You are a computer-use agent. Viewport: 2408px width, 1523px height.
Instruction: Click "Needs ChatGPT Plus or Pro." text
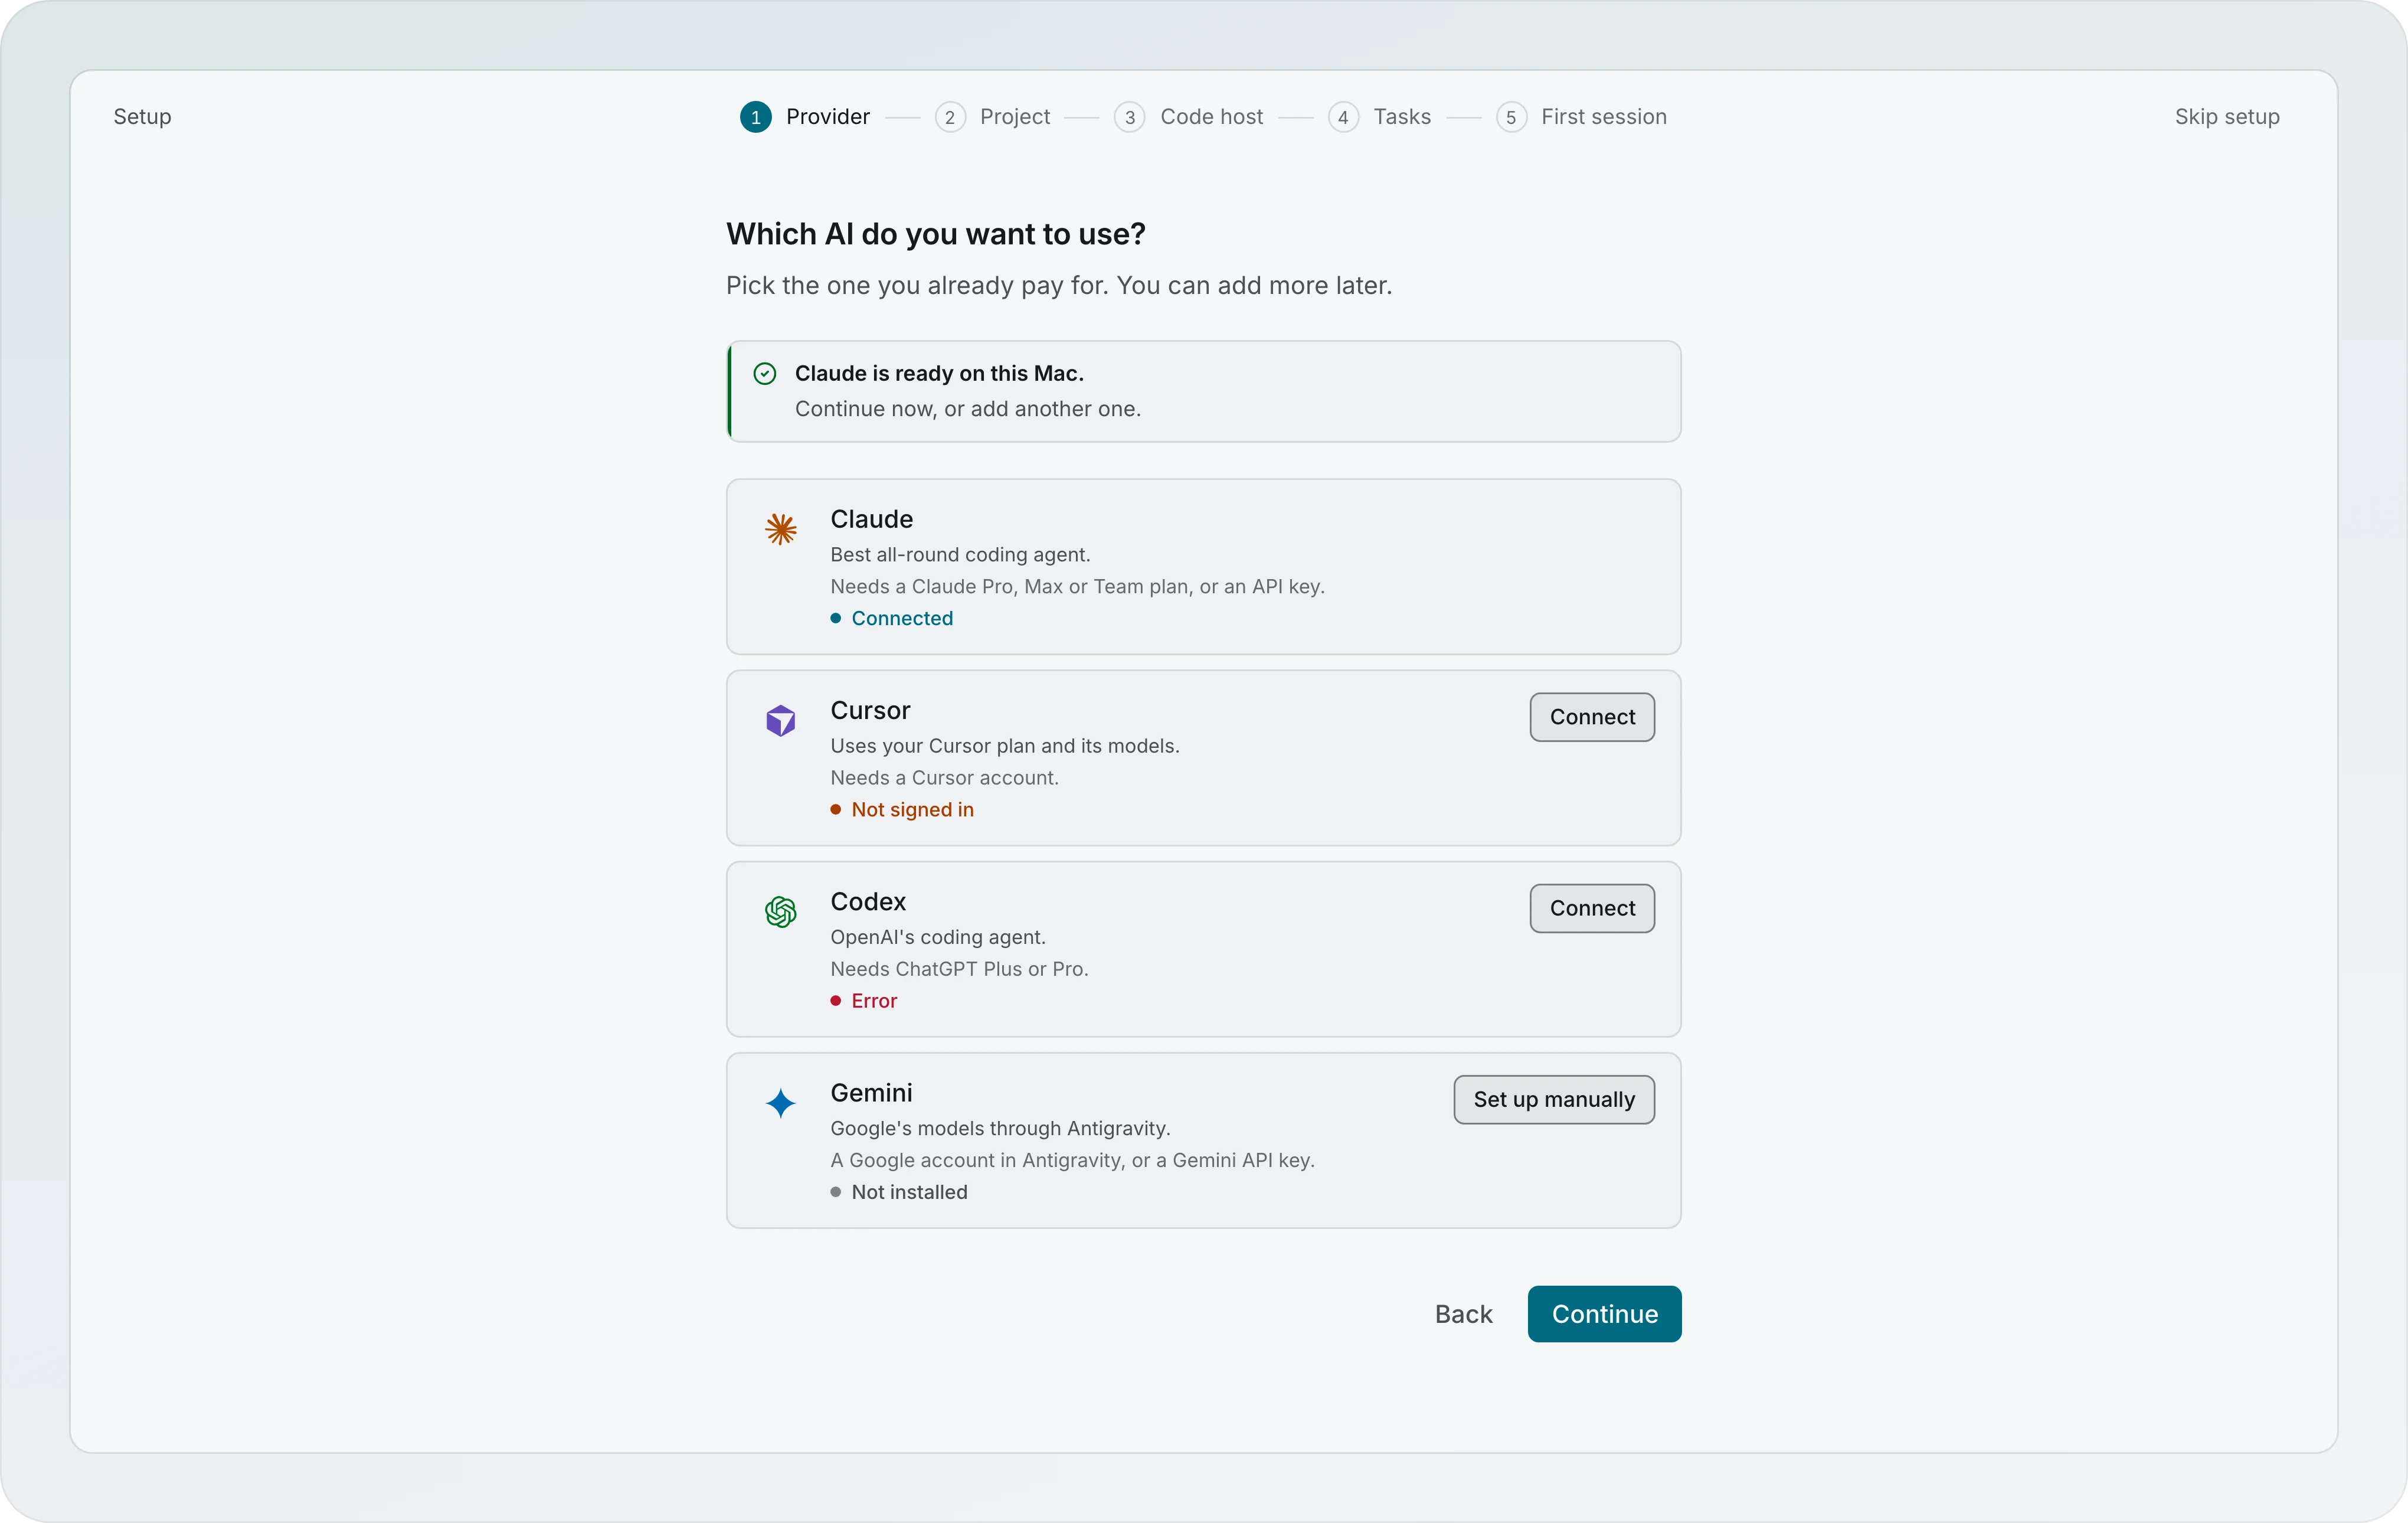click(959, 968)
